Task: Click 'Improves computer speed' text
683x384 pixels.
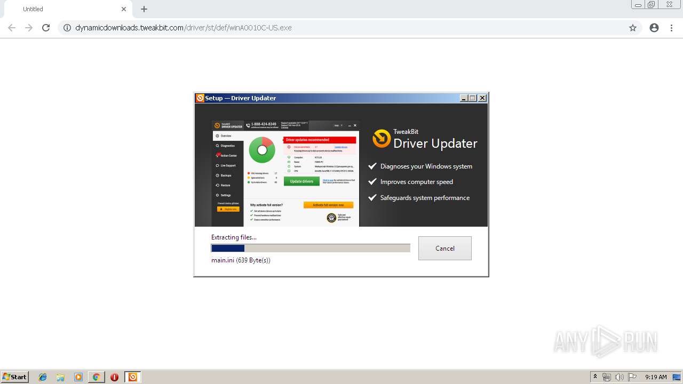Action: pyautogui.click(x=417, y=182)
